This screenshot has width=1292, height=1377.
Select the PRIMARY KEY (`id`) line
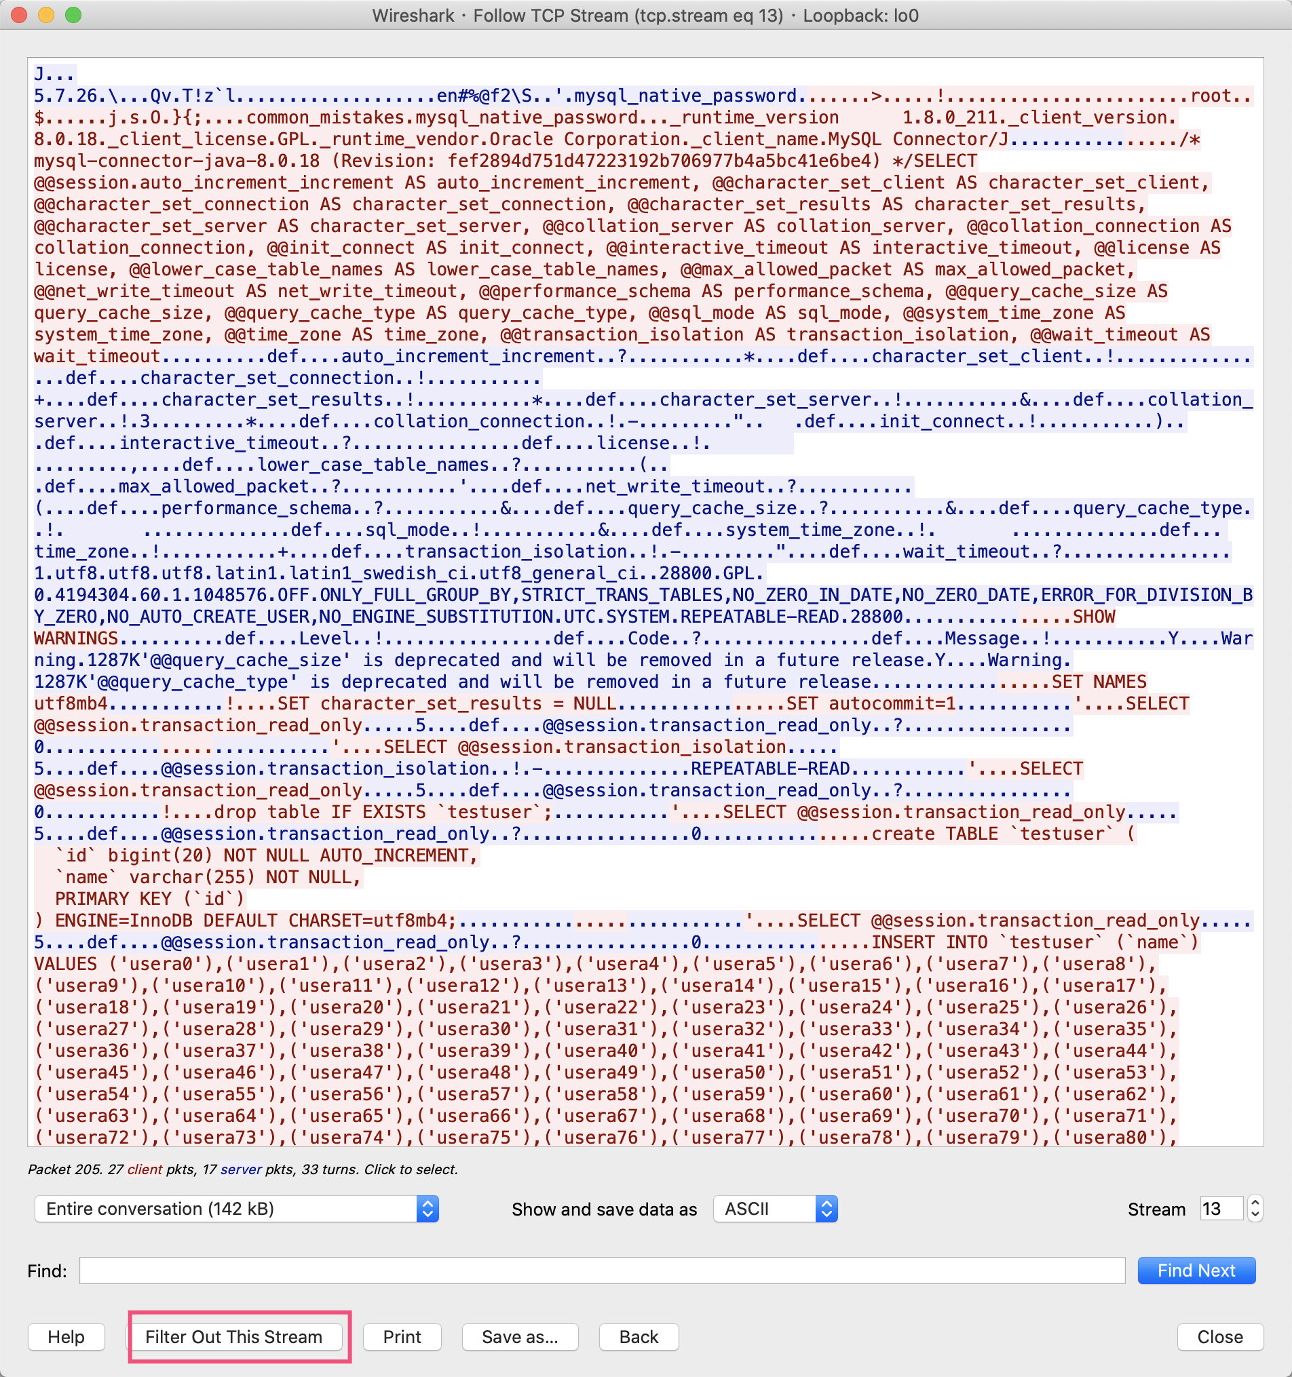pyautogui.click(x=149, y=899)
